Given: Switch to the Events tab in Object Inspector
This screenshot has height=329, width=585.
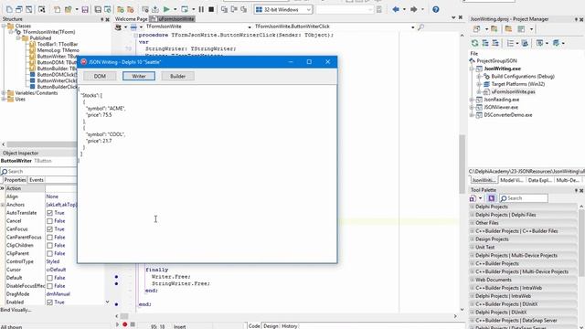Looking at the screenshot, I should pyautogui.click(x=37, y=180).
